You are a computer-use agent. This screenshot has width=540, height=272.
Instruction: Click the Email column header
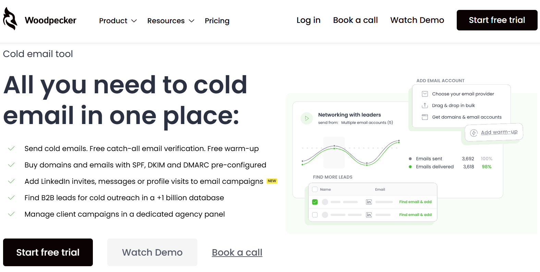coord(380,189)
